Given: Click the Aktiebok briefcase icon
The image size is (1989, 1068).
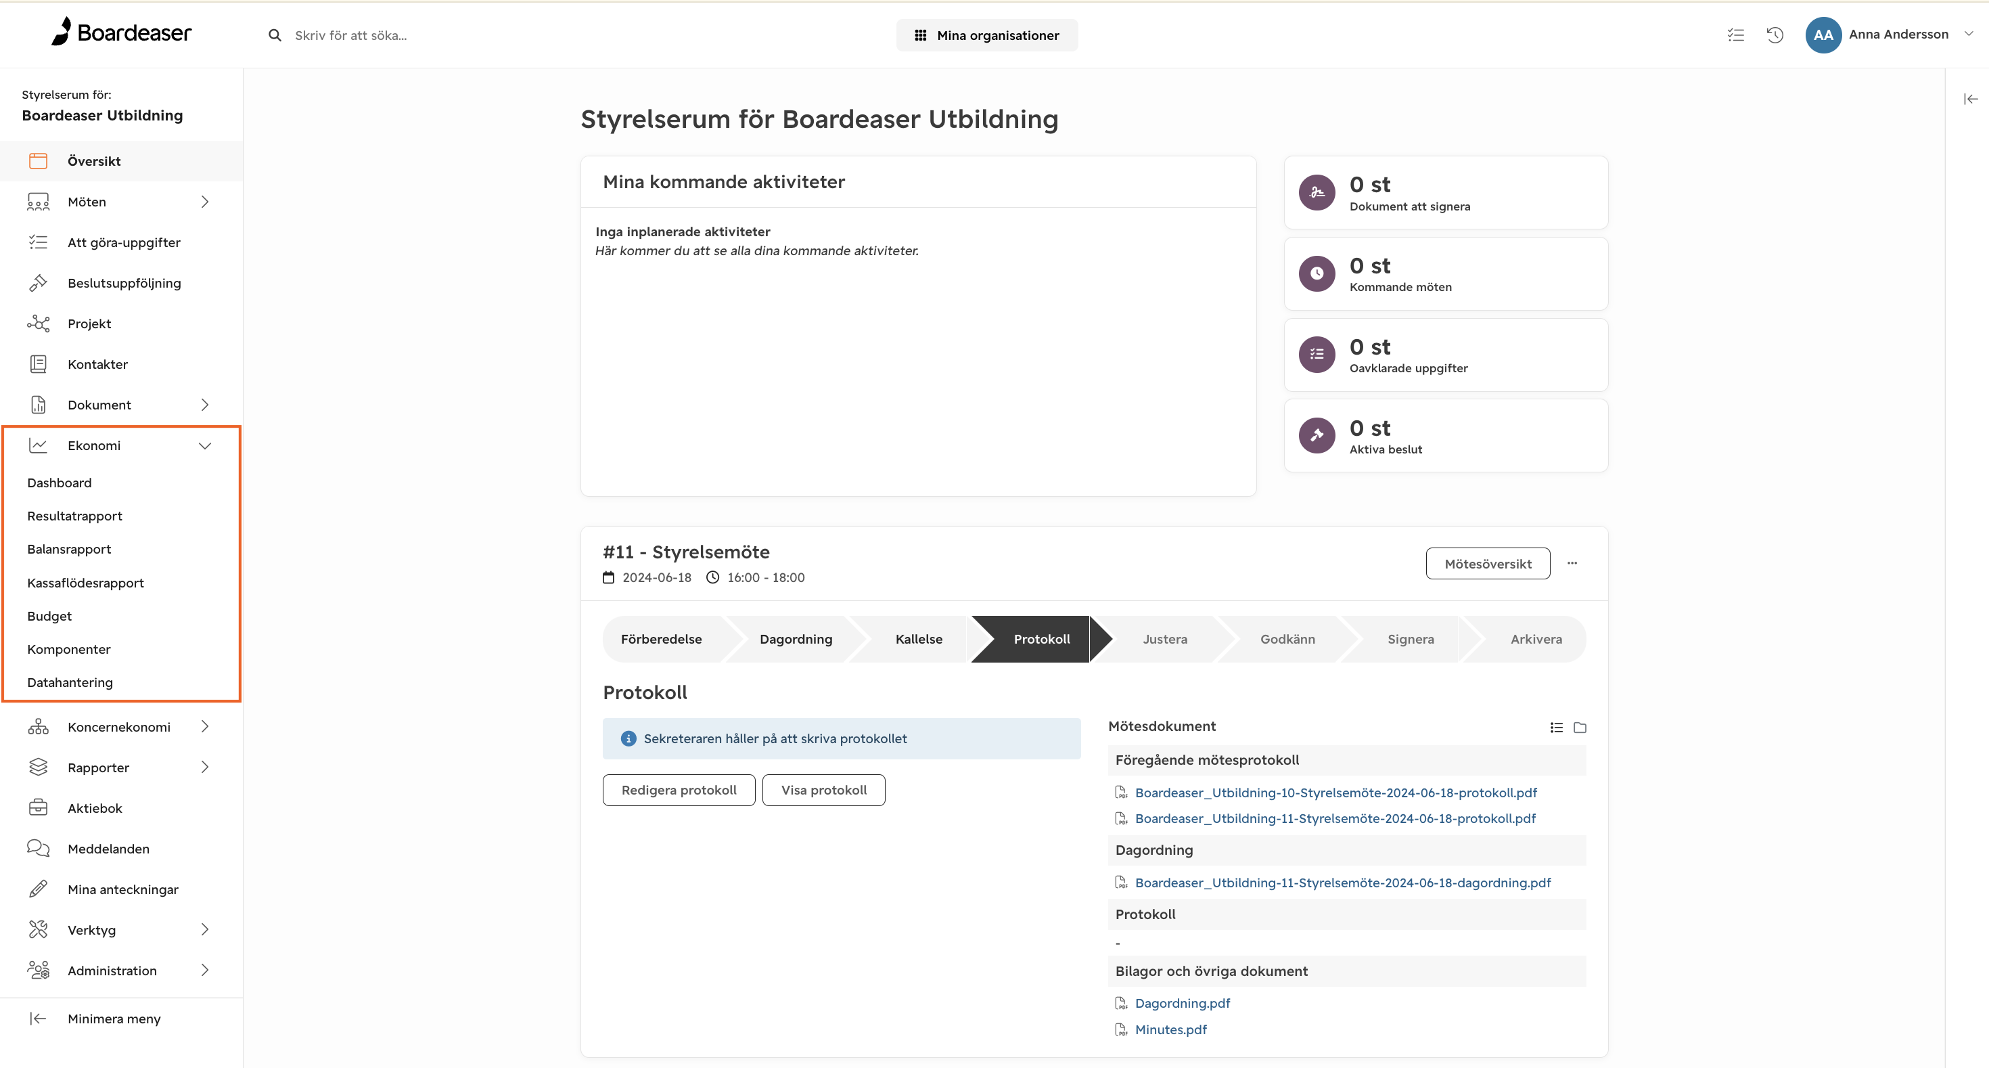Looking at the screenshot, I should click(38, 807).
